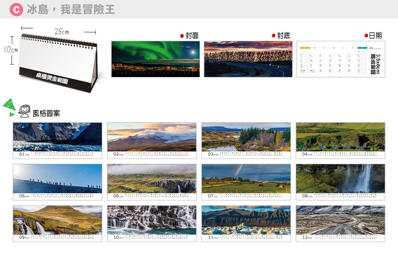
Task: Click the red dot beside 封底
Action: [273, 36]
